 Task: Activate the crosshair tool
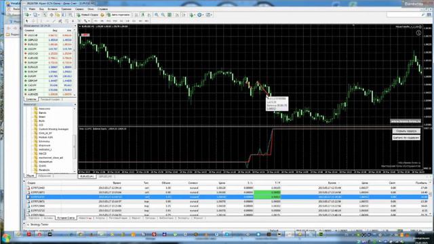point(33,21)
